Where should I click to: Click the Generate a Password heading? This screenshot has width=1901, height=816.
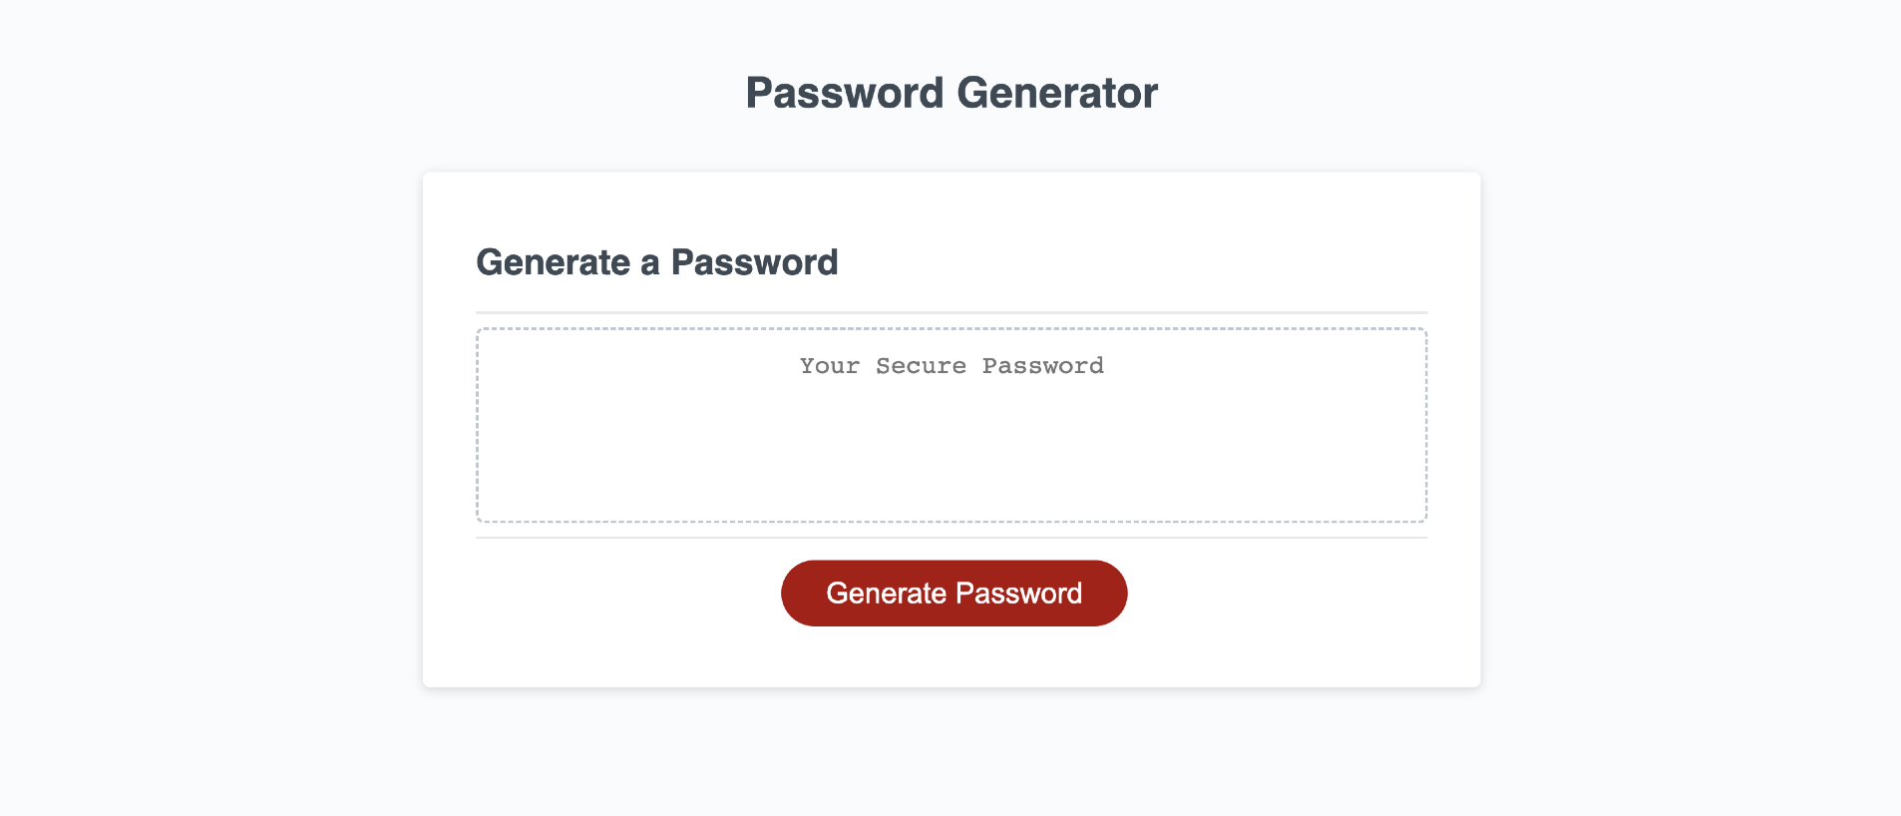657,261
